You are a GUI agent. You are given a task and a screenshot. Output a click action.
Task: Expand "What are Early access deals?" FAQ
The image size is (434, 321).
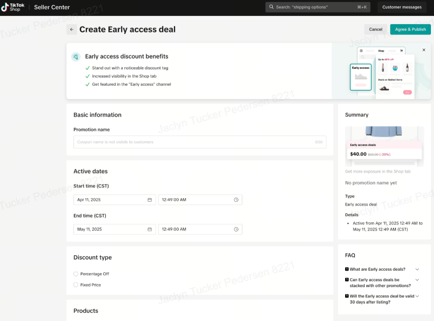(417, 269)
